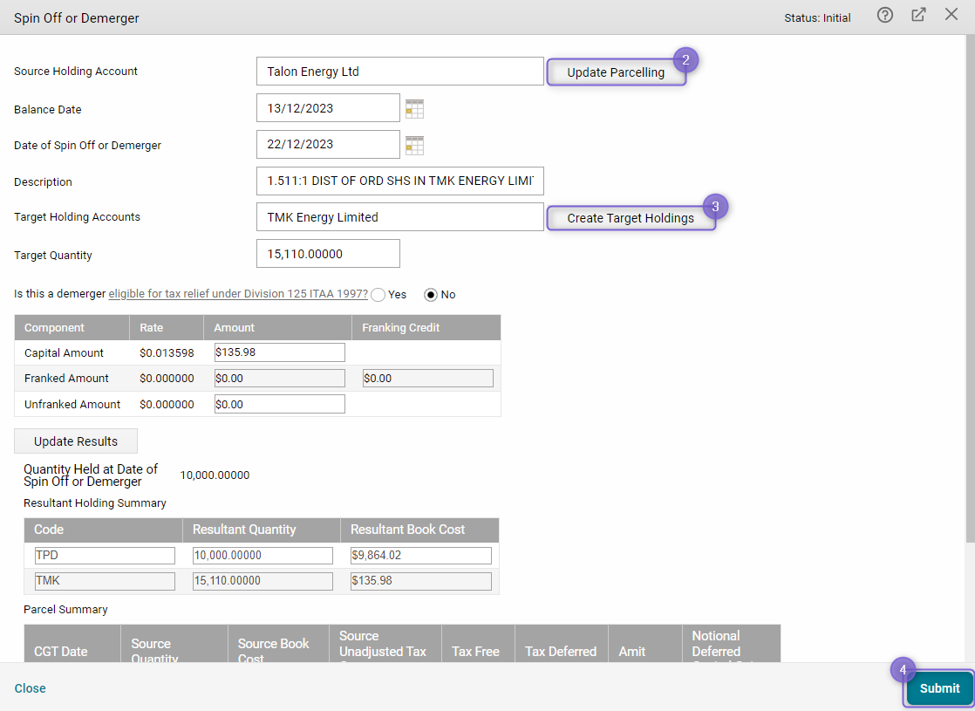Select No for Division 125 tax relief

pyautogui.click(x=430, y=295)
